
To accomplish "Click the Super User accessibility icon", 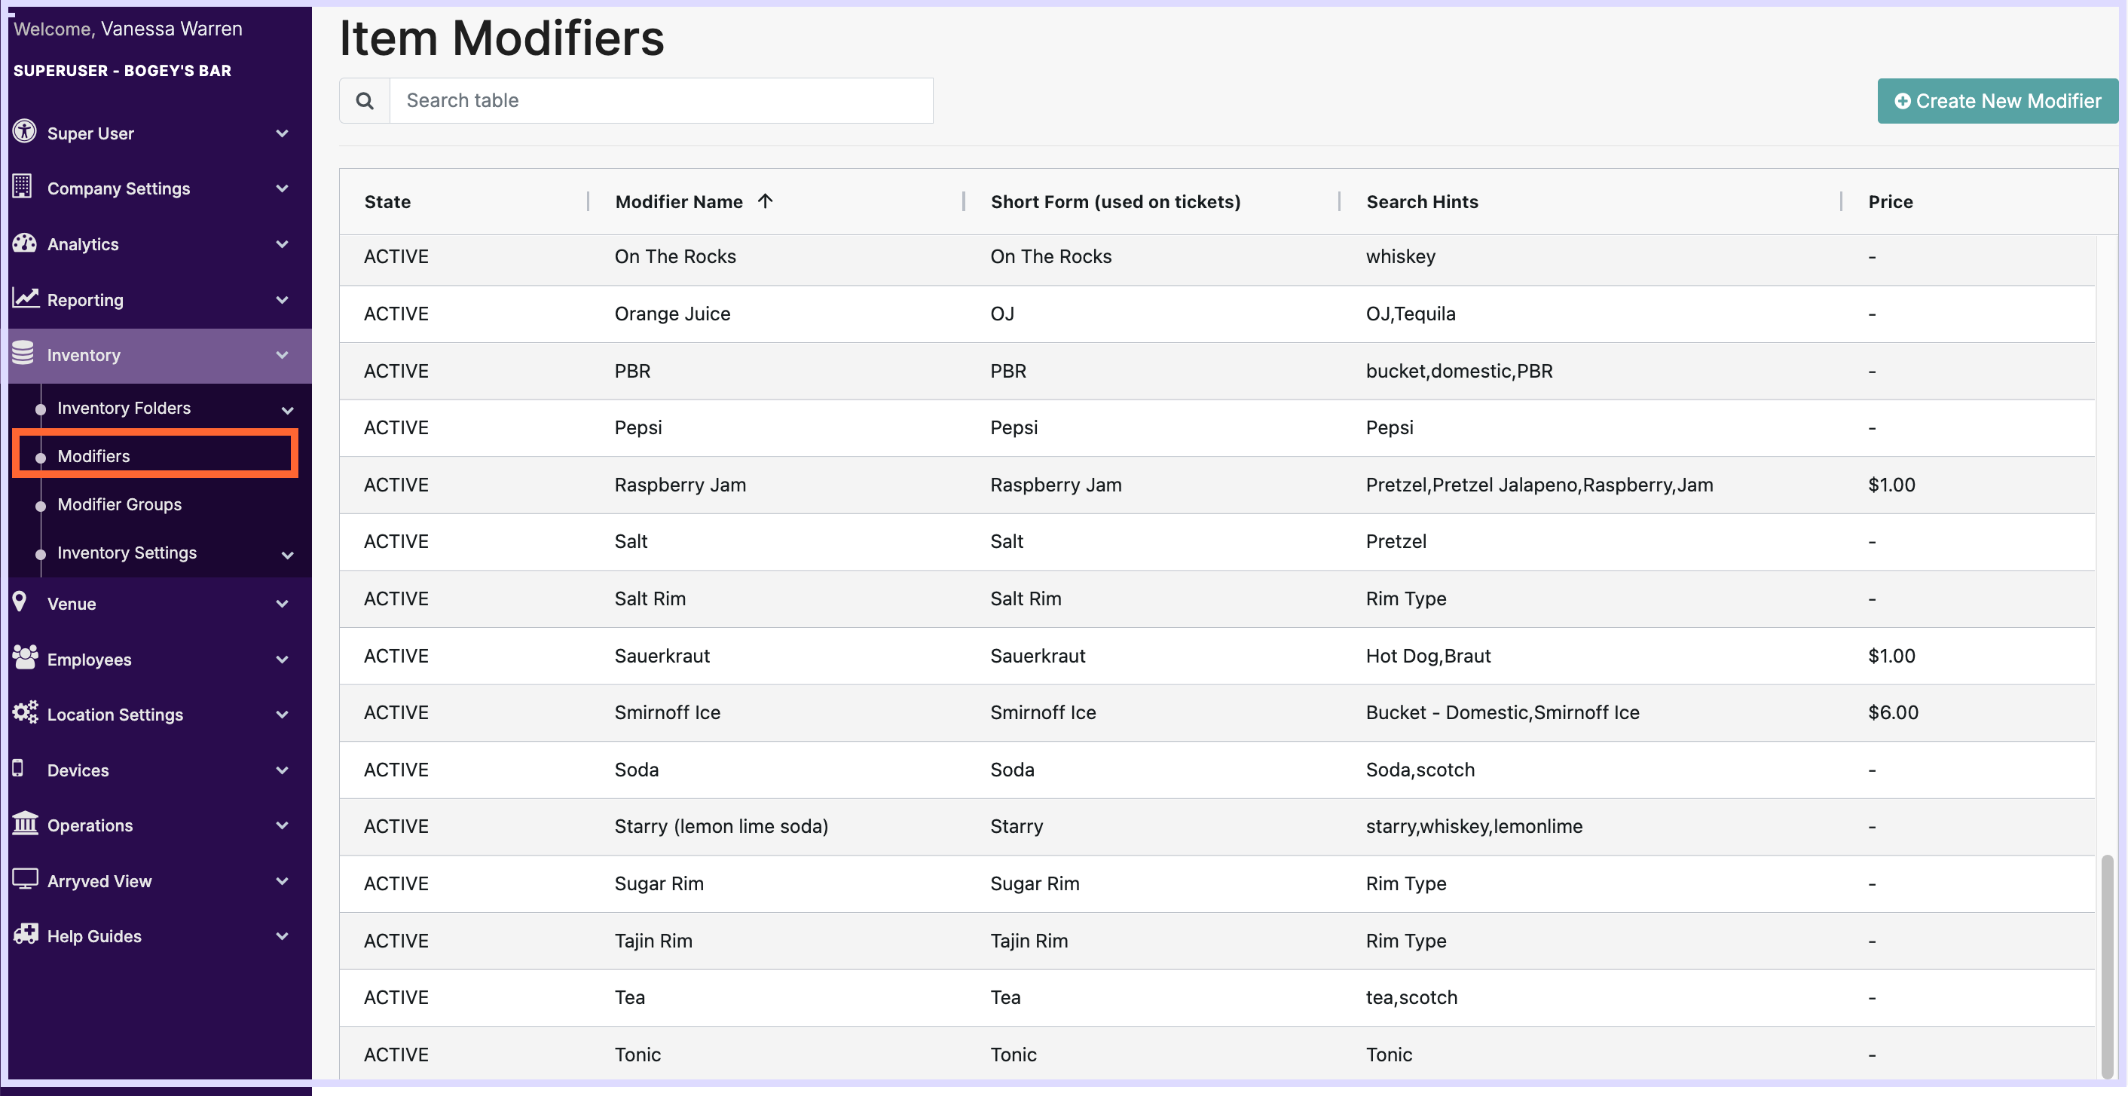I will click(25, 131).
